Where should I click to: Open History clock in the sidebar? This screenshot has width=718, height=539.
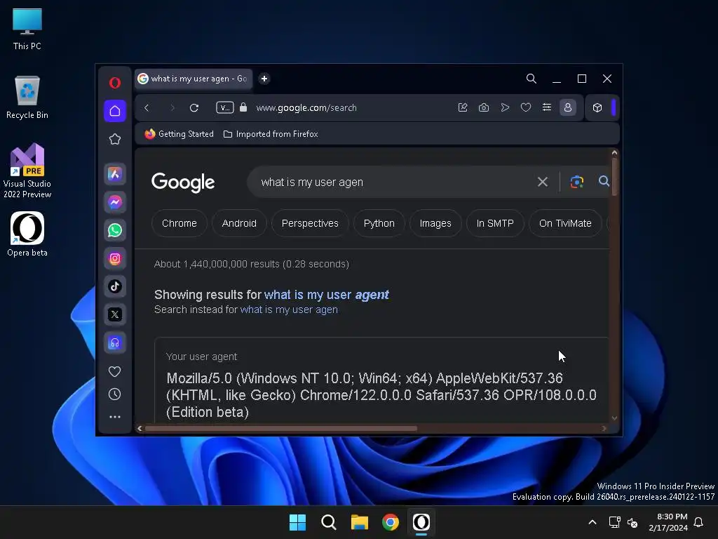pos(115,394)
